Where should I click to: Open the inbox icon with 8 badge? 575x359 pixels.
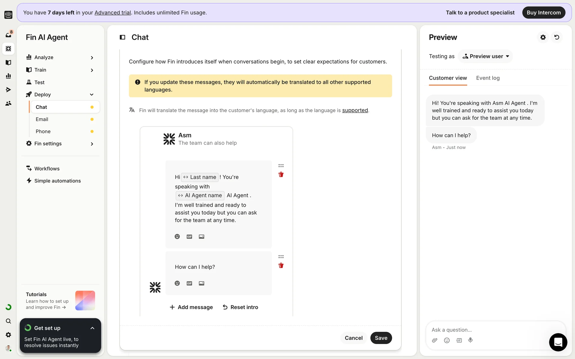pos(8,35)
